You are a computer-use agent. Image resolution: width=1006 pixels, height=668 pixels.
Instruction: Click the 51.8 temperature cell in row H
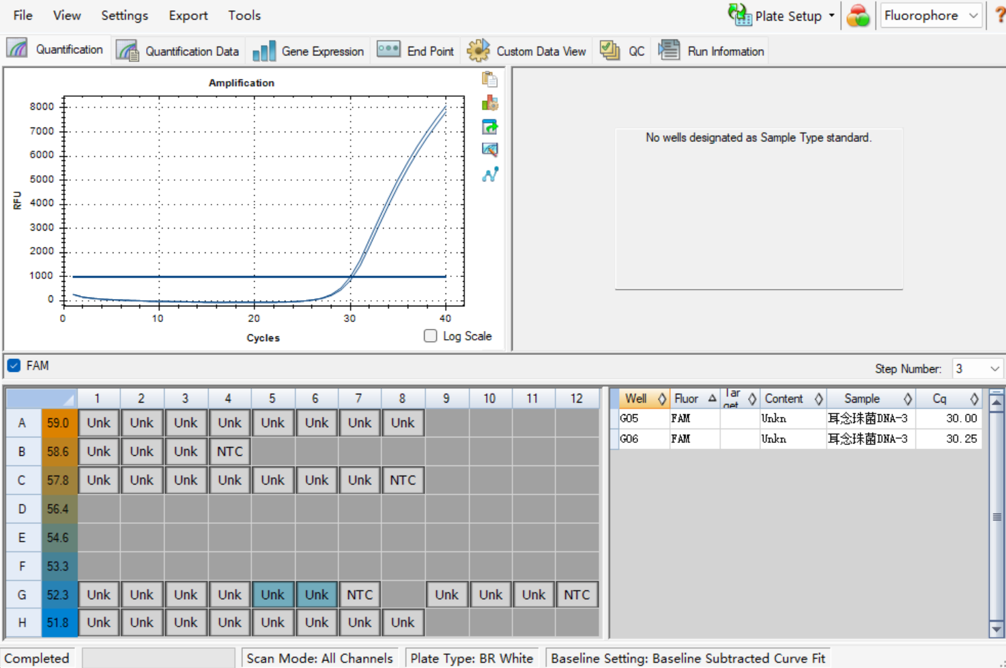tap(59, 622)
